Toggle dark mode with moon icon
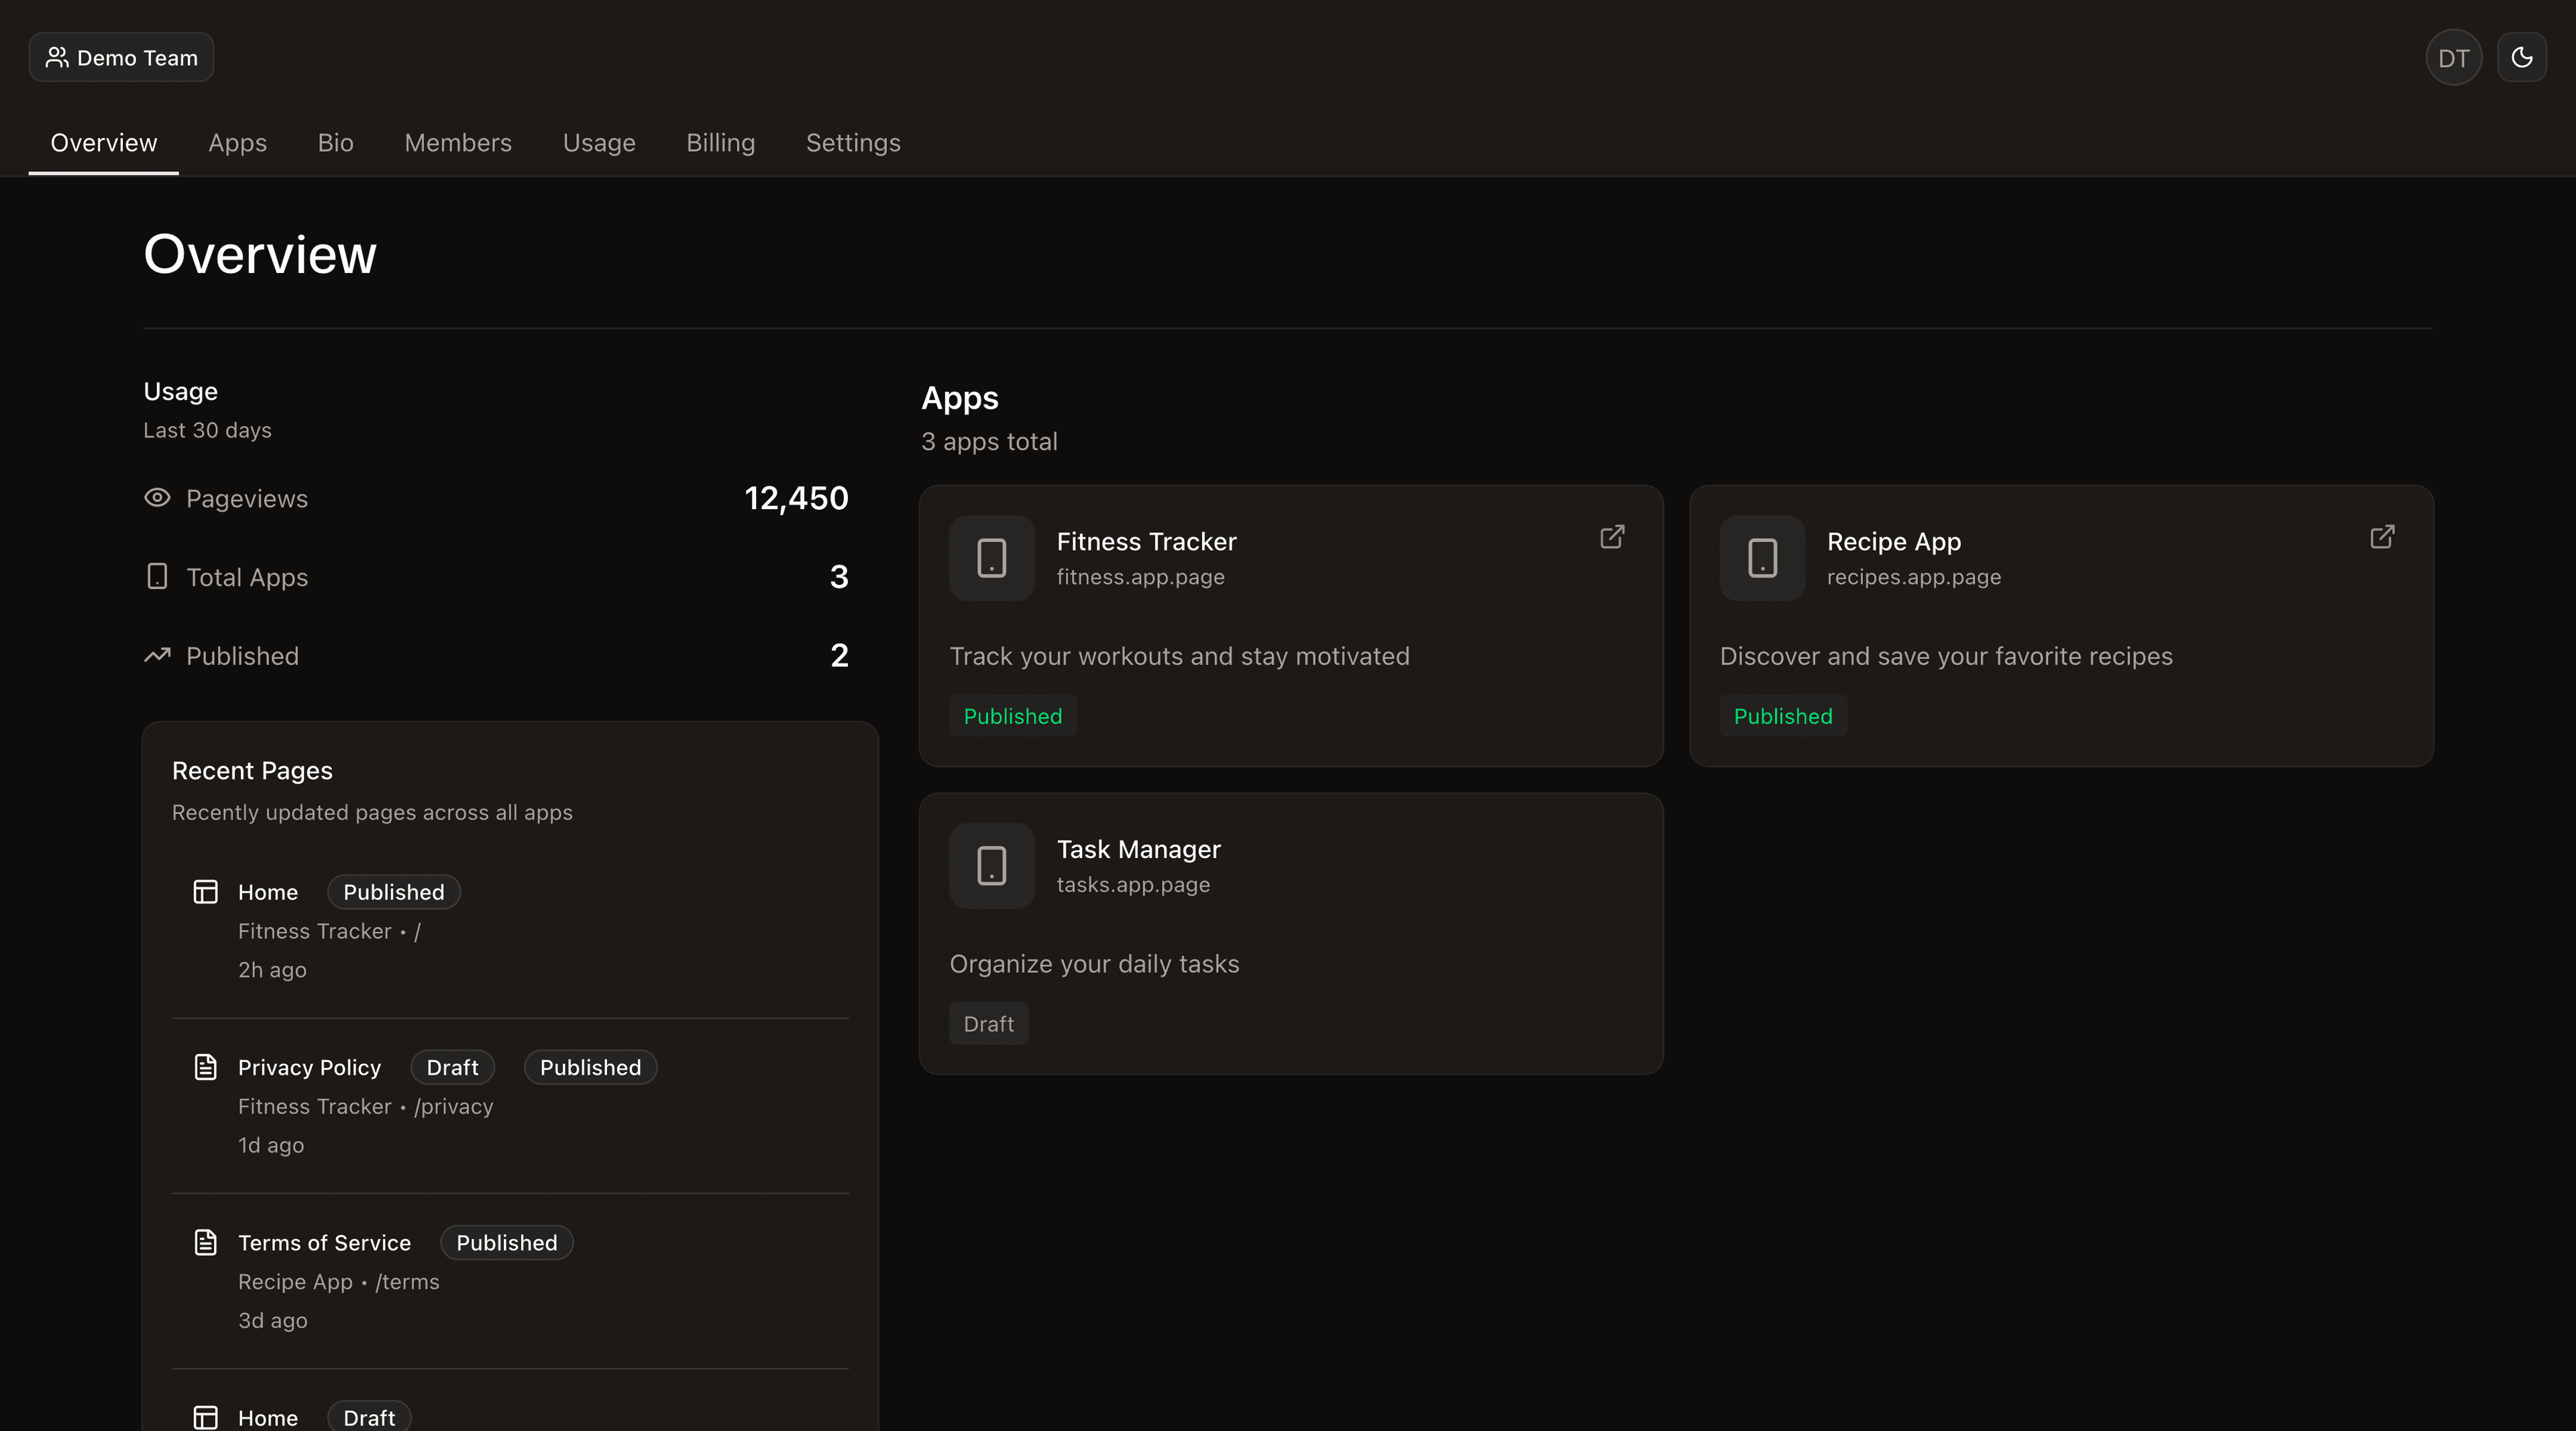Screen dimensions: 2576x1431 point(2521,58)
